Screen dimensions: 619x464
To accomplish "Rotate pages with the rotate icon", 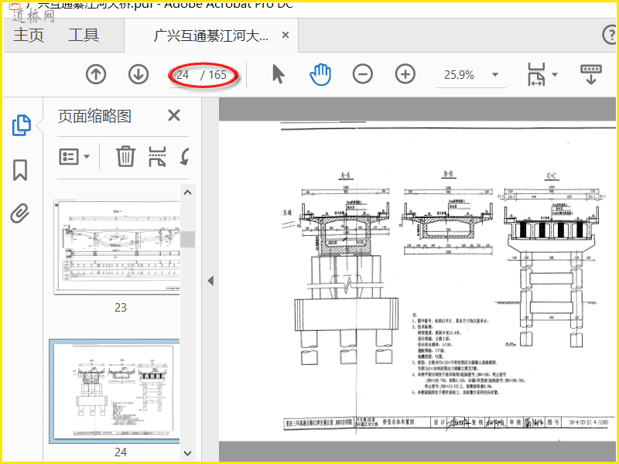I will [185, 156].
